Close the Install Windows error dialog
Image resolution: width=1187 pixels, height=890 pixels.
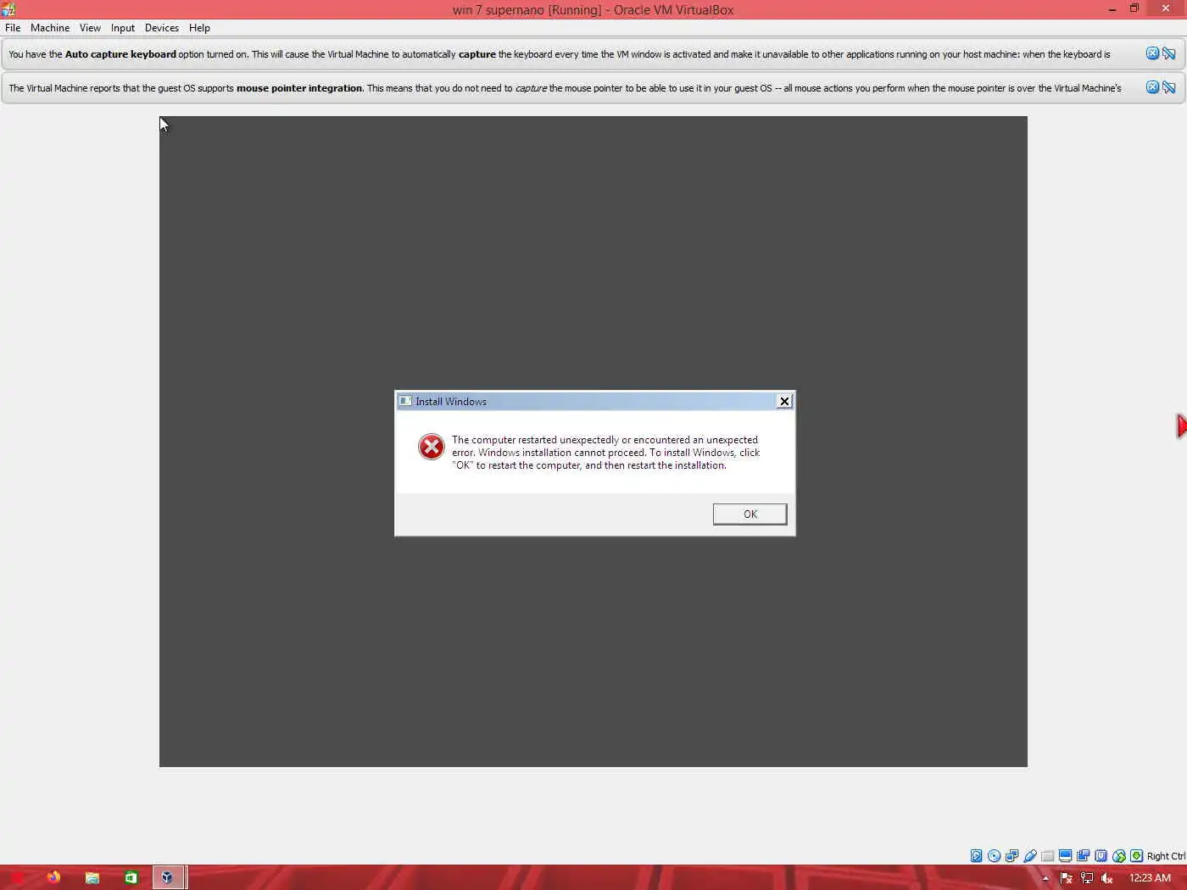pyautogui.click(x=784, y=401)
